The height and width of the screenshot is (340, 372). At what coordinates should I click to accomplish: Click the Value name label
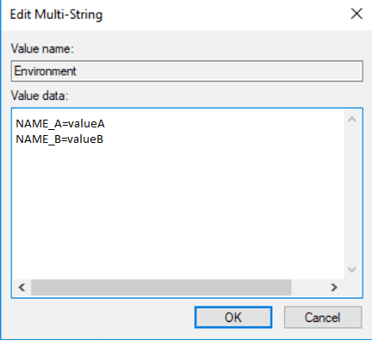[x=42, y=48]
